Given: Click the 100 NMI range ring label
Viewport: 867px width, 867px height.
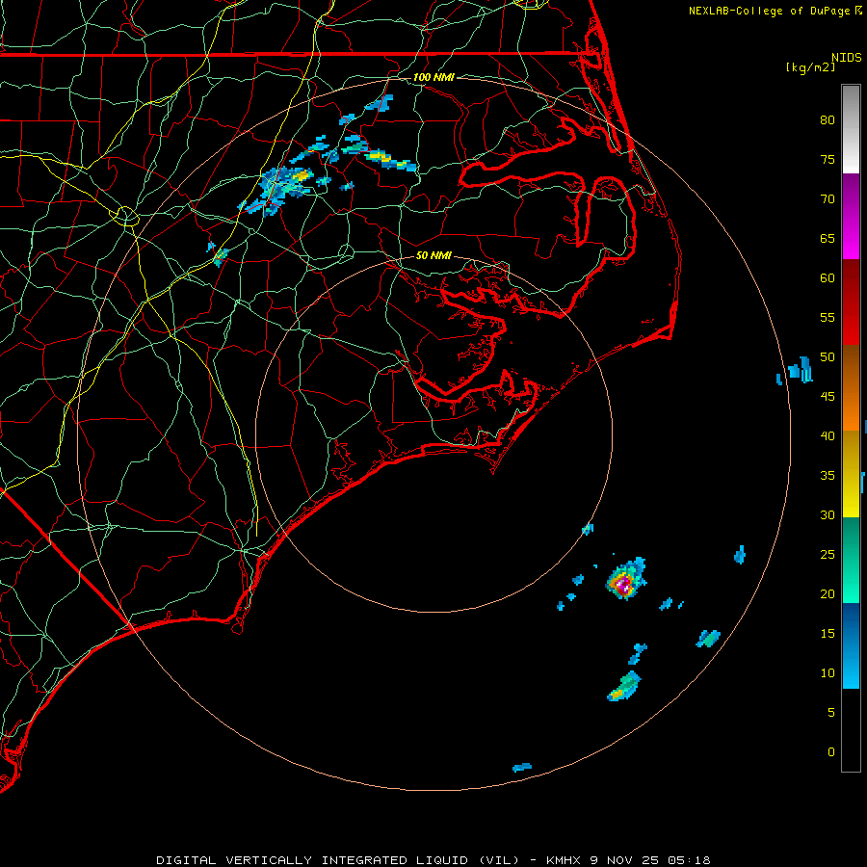Looking at the screenshot, I should [433, 77].
